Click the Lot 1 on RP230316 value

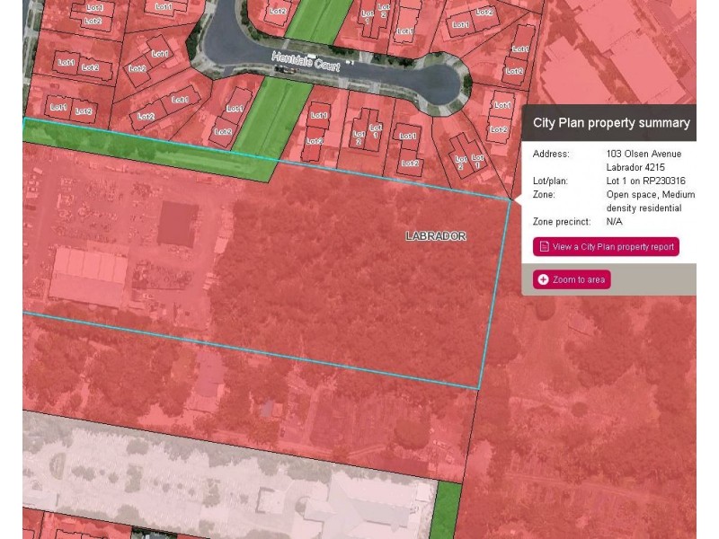(645, 181)
